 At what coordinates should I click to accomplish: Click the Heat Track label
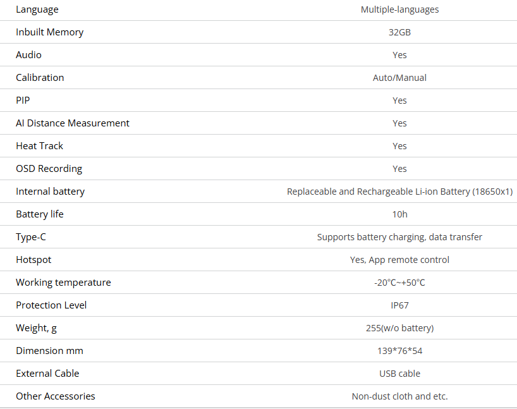tap(40, 146)
